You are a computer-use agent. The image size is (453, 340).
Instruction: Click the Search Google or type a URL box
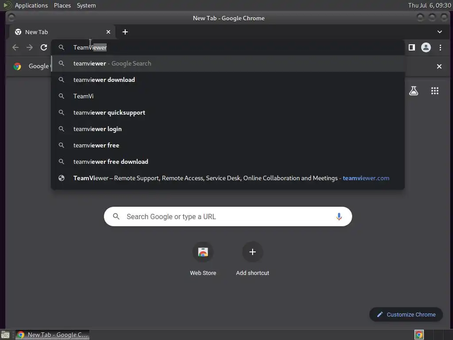[x=228, y=216]
